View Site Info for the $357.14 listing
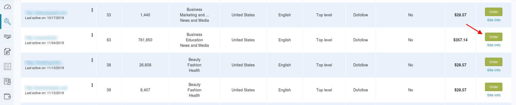This screenshot has width=516, height=105. point(494,45)
